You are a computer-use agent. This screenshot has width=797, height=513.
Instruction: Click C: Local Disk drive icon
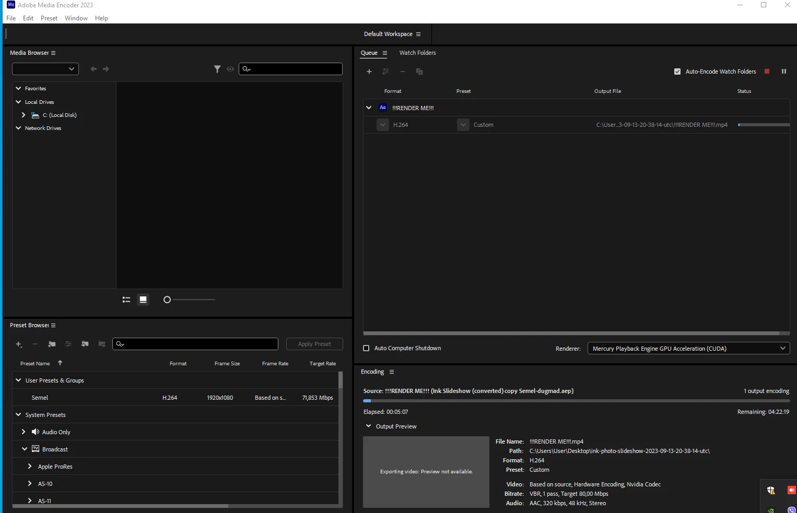pyautogui.click(x=36, y=115)
